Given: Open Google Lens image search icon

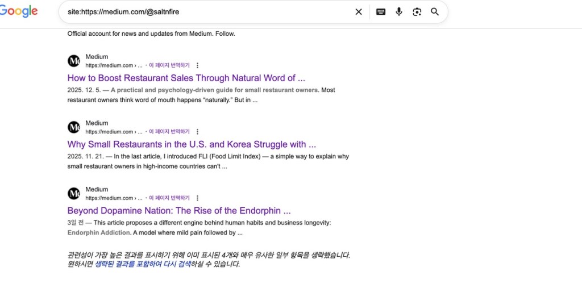Looking at the screenshot, I should [417, 12].
